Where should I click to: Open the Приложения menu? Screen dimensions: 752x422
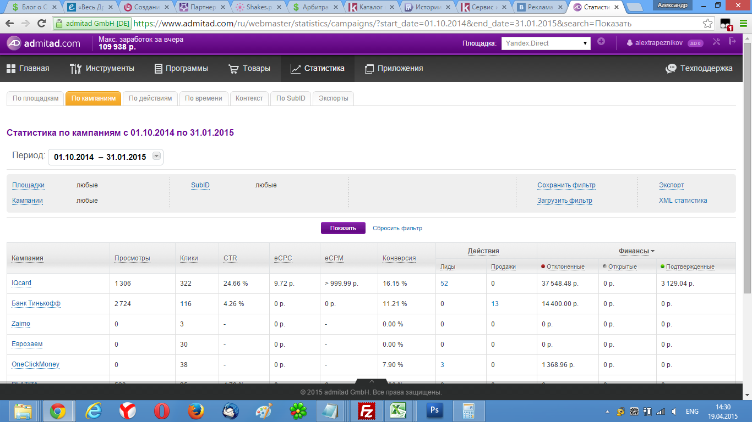tap(394, 69)
